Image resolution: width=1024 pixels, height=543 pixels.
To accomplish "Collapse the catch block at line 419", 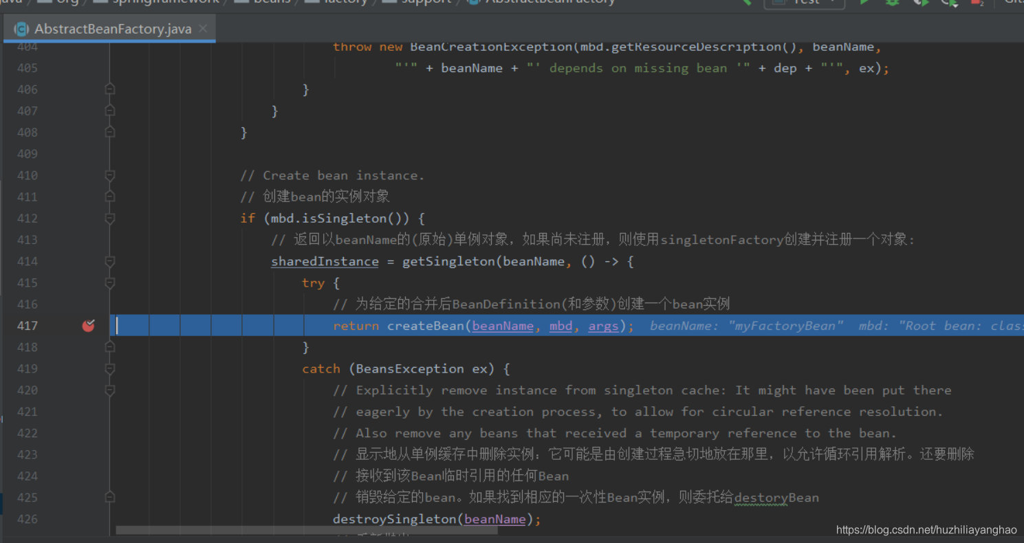I will tap(109, 368).
